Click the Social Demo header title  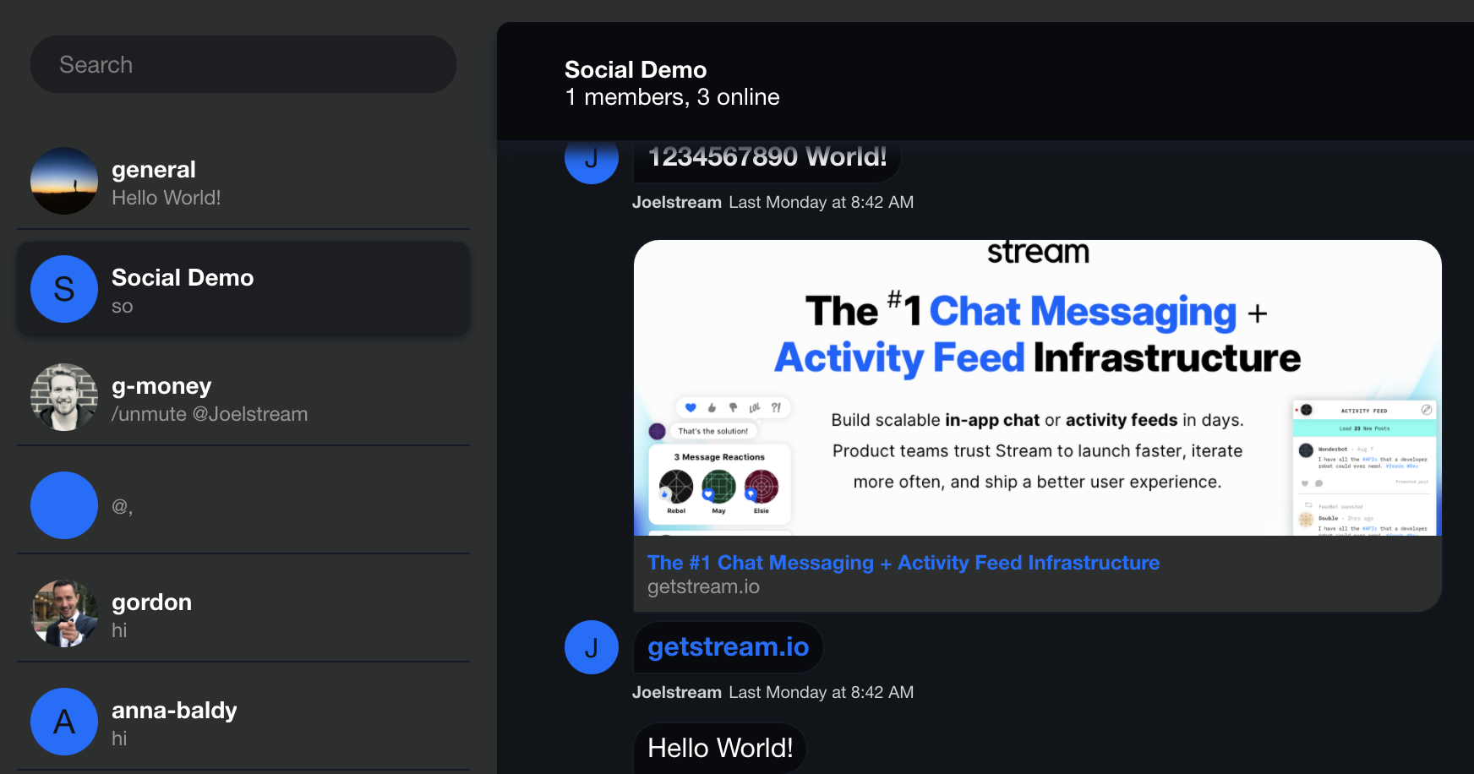click(x=636, y=69)
